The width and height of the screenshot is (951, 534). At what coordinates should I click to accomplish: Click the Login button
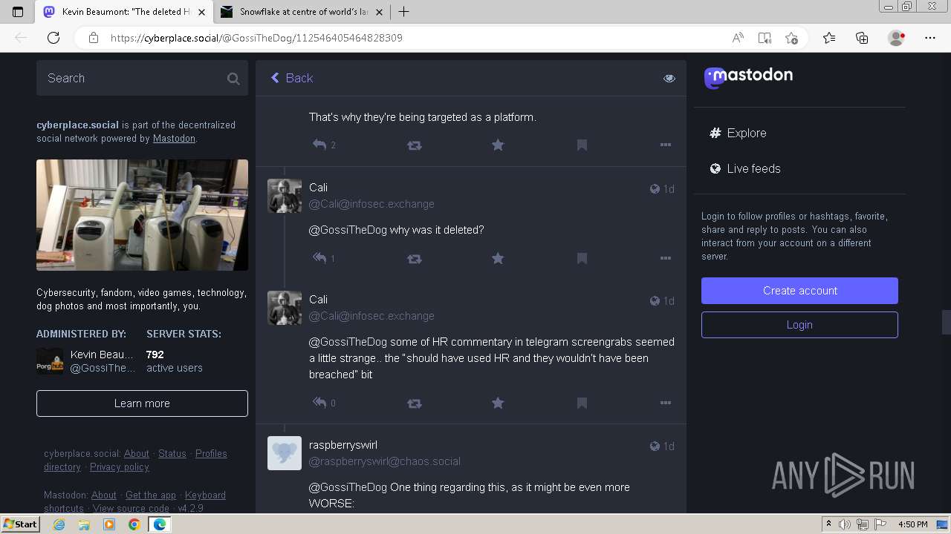click(x=799, y=325)
